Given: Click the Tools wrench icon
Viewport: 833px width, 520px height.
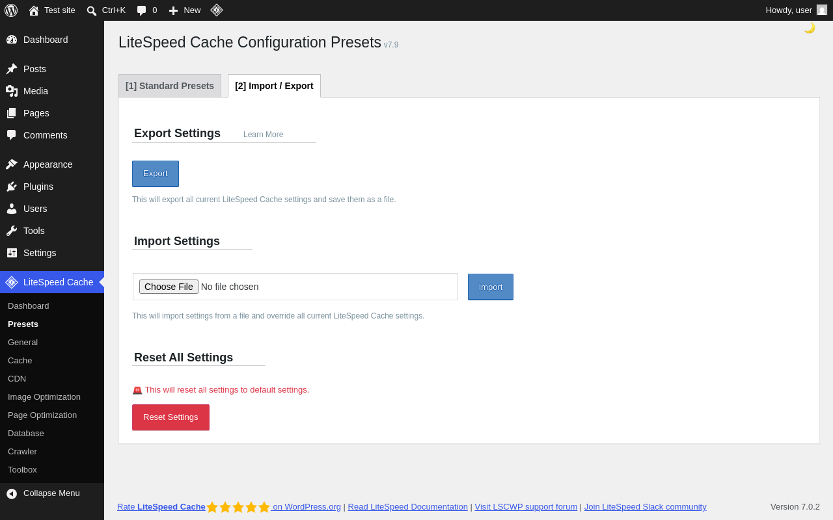Looking at the screenshot, I should [12, 231].
